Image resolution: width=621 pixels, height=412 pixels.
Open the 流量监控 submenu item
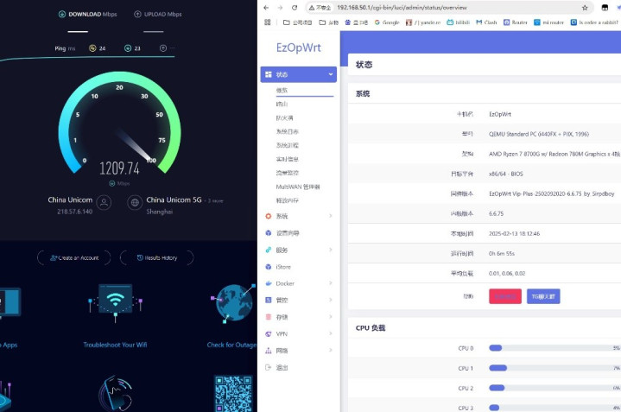tap(287, 173)
